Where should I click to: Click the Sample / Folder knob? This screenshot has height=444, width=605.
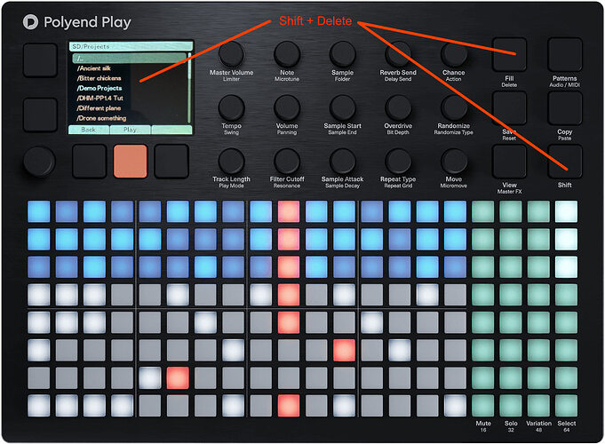[343, 54]
